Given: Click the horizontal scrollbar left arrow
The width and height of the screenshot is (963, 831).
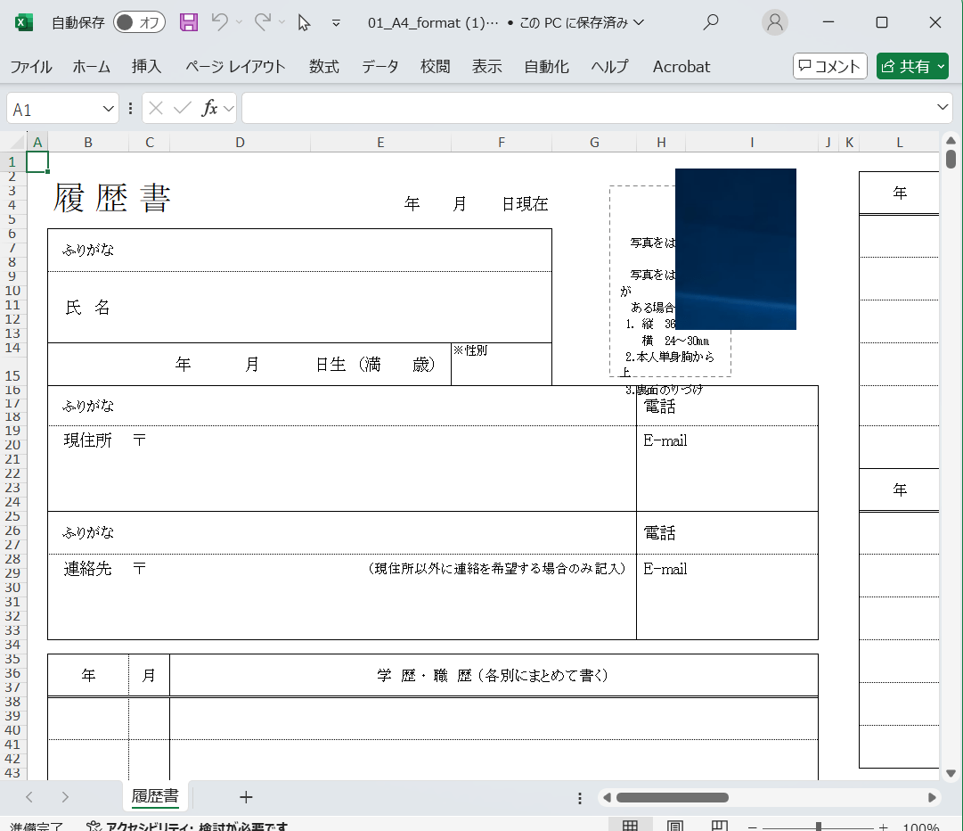Looking at the screenshot, I should [x=607, y=797].
